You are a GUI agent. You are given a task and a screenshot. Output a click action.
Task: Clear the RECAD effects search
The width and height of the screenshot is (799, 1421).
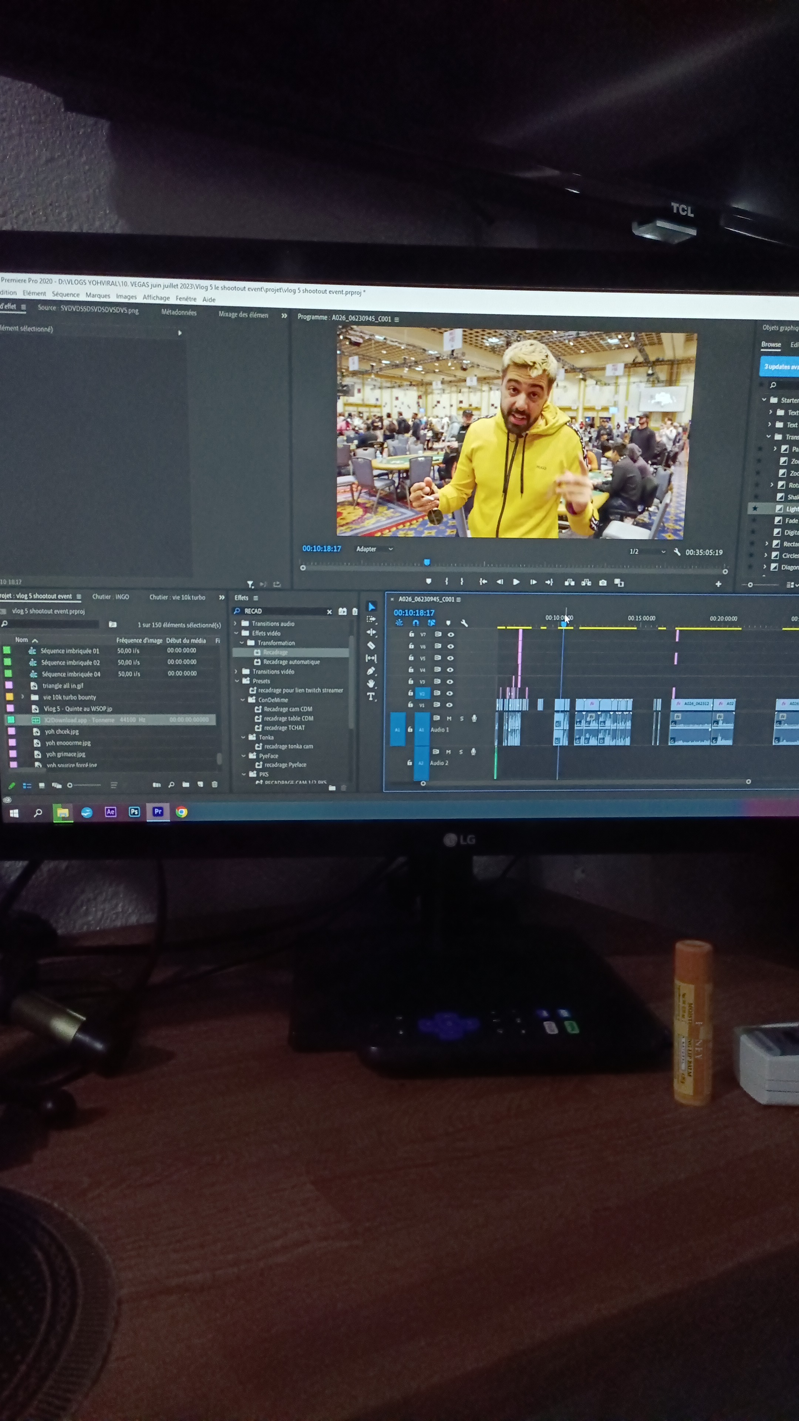click(329, 611)
